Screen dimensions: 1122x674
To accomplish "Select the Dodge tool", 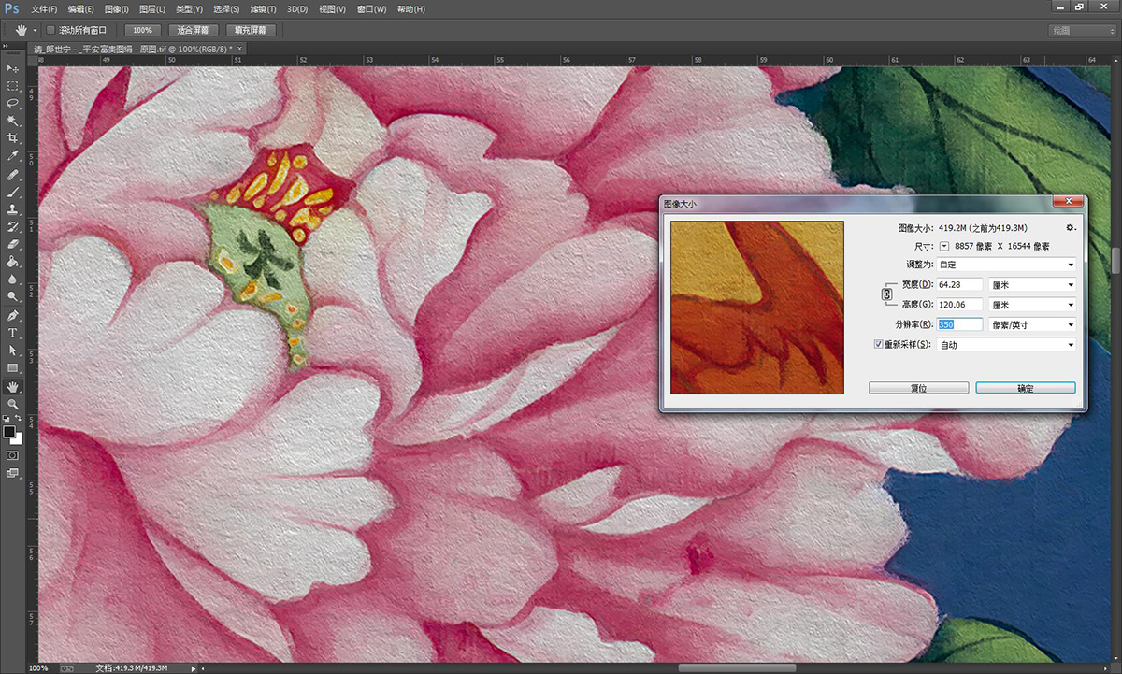I will coord(13,296).
